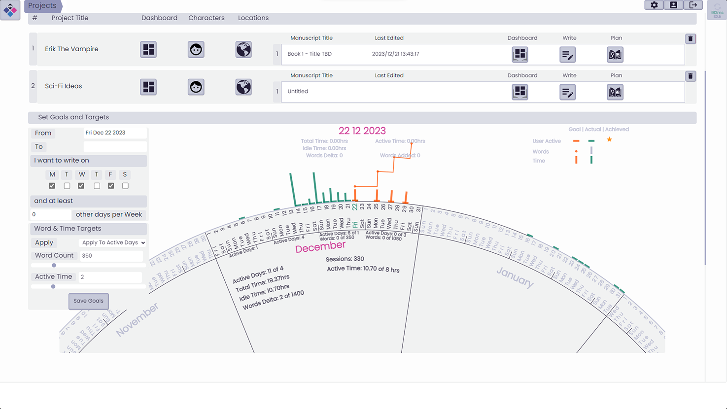Expand the Apply To Active Days dropdown
The image size is (727, 409).
pyautogui.click(x=113, y=242)
